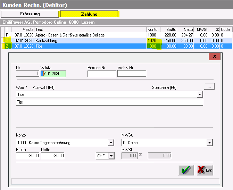Click the Valuta date field 07.01.2020

[53, 74]
